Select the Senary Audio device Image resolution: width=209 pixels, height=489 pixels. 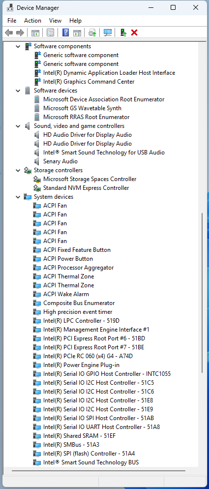click(x=60, y=161)
